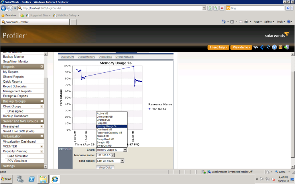Image resolution: width=295 pixels, height=184 pixels.
Task: Open Quick Reports in sidebar
Action: tap(12, 81)
